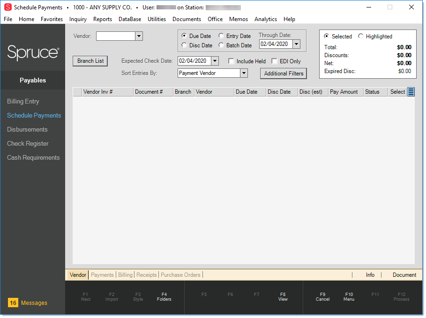Viewport: 426px width, 318px height.
Task: Open the Home menu
Action: click(x=27, y=19)
